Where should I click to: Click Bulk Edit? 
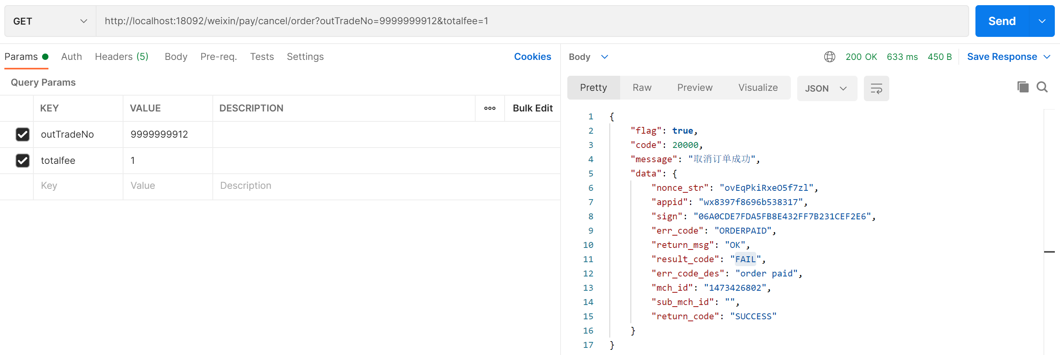coord(532,108)
